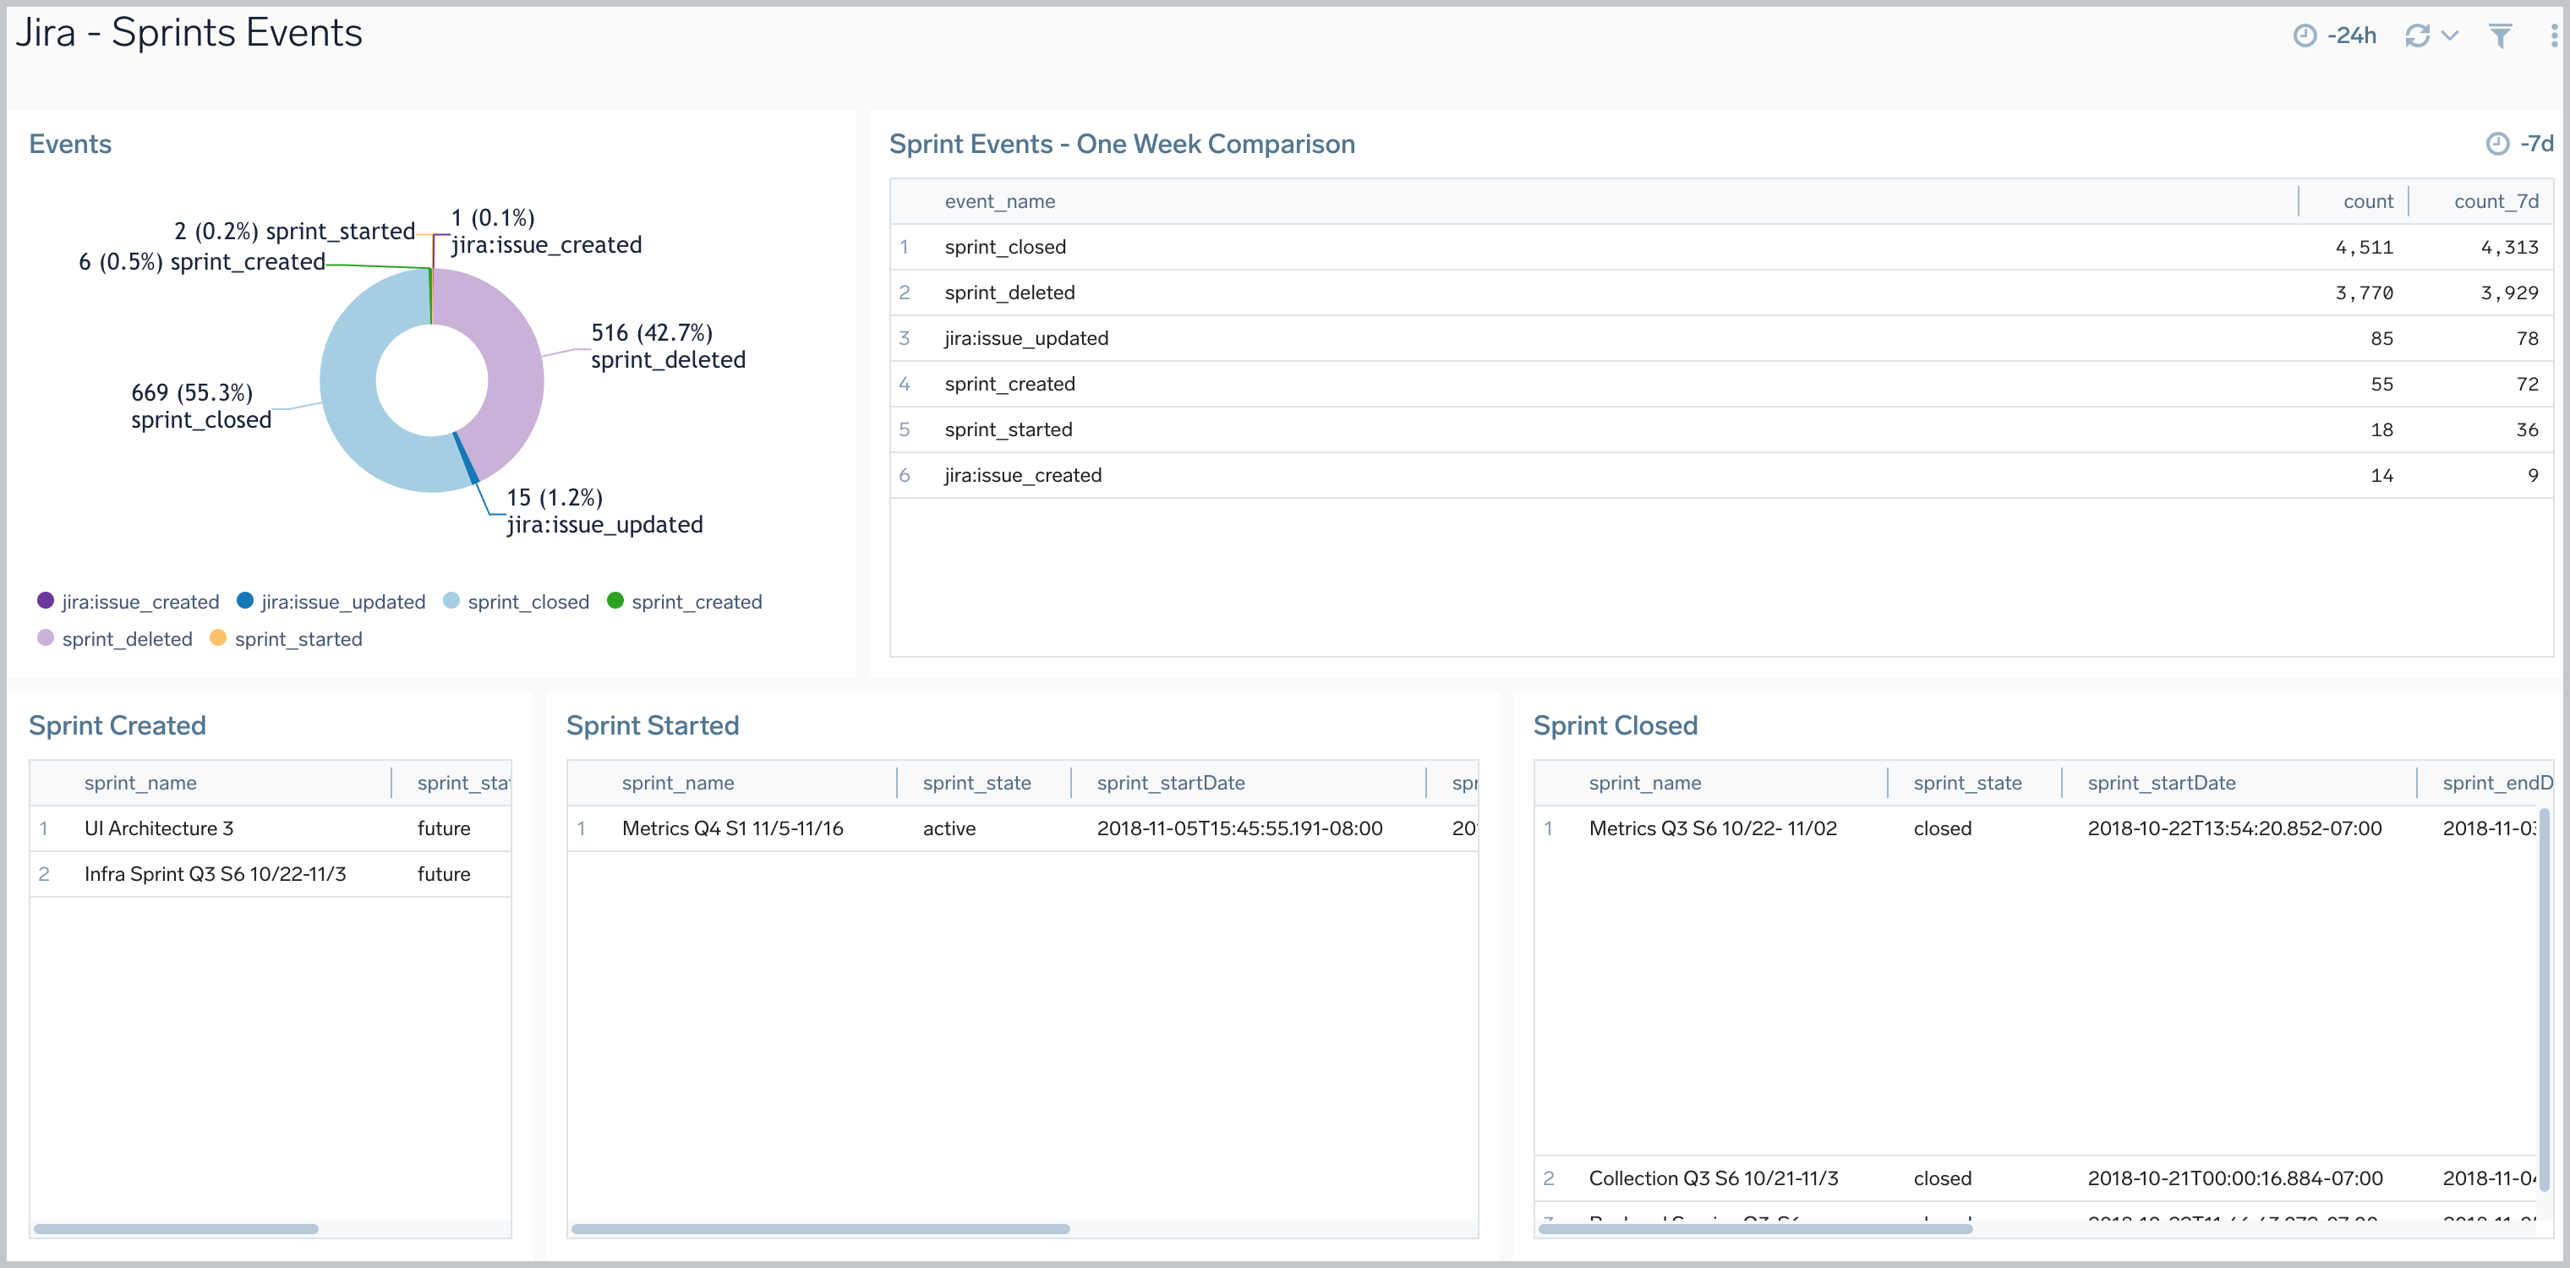This screenshot has height=1268, width=2570.
Task: Click Sprint Closed vertical scrollbar
Action: [2544, 1000]
